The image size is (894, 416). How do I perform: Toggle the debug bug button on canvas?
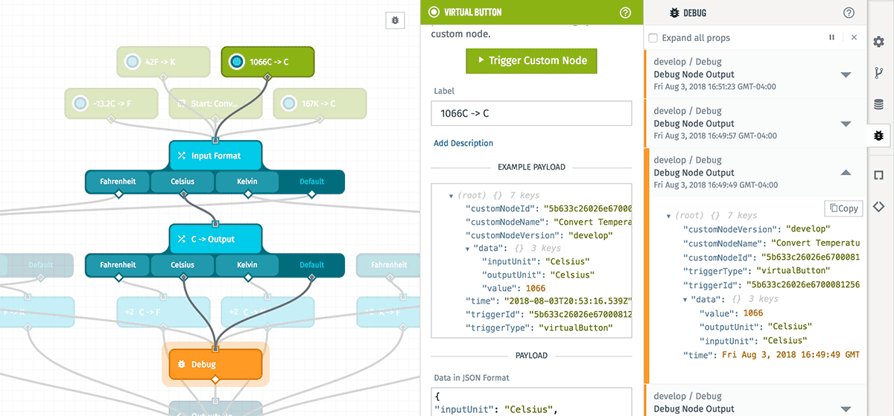click(395, 21)
